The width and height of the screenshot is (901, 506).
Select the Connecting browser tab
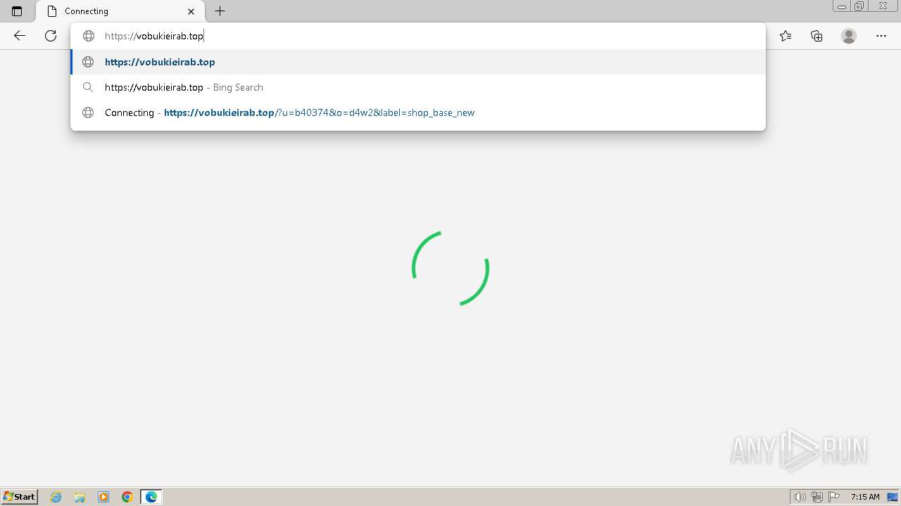point(120,11)
